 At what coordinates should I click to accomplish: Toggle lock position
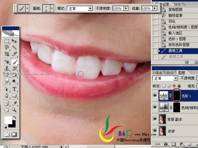pos(174,86)
